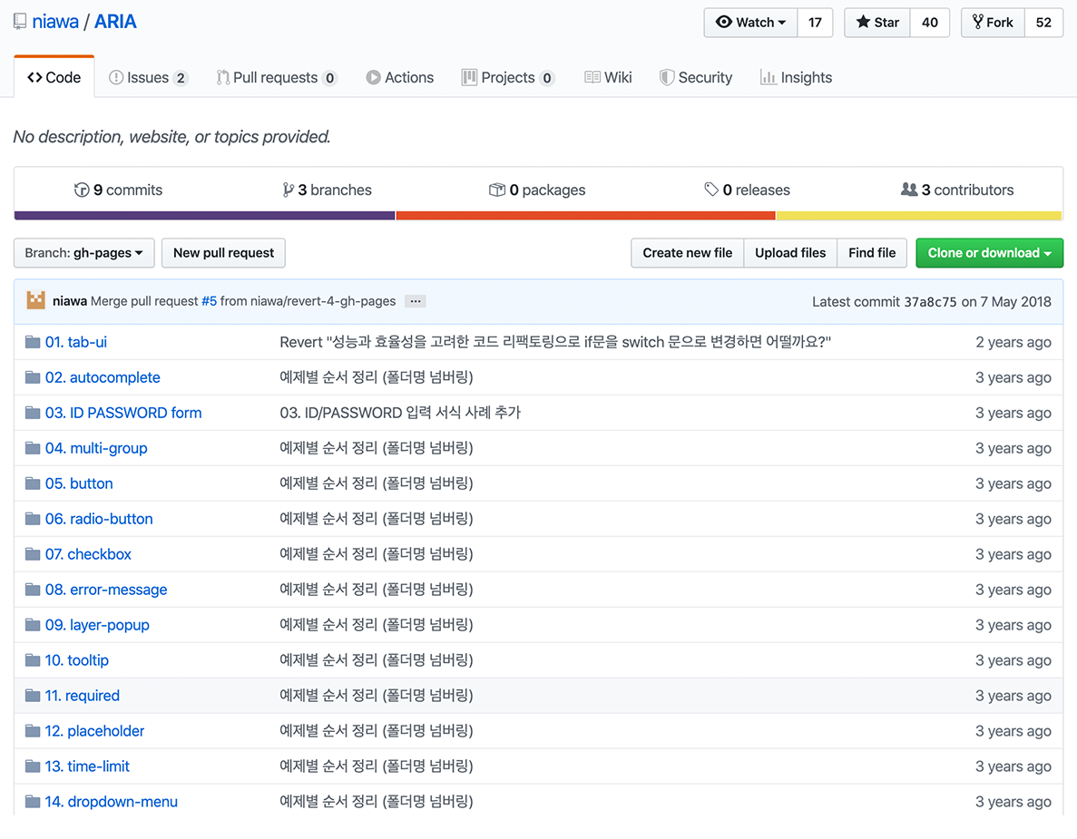Click the folder icon for 12. placeholder

[33, 730]
